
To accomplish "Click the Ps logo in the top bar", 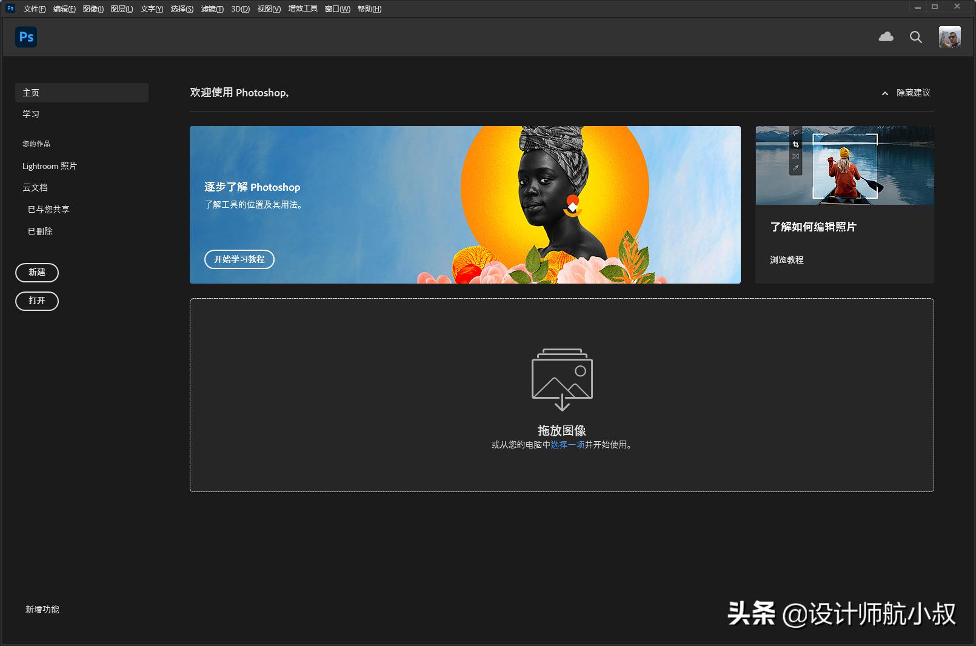I will [25, 37].
